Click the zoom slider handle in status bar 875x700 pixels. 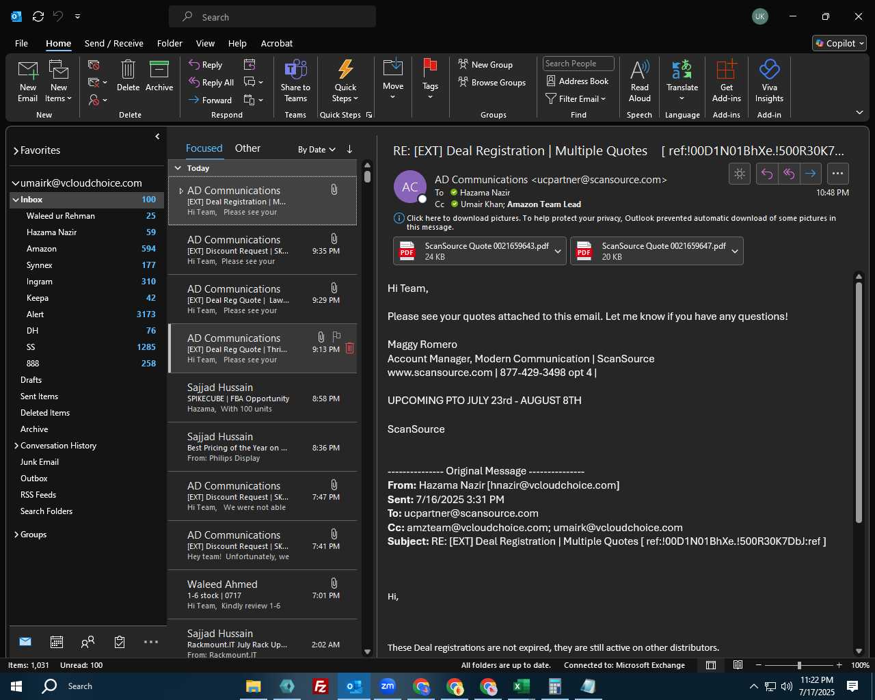pos(798,665)
